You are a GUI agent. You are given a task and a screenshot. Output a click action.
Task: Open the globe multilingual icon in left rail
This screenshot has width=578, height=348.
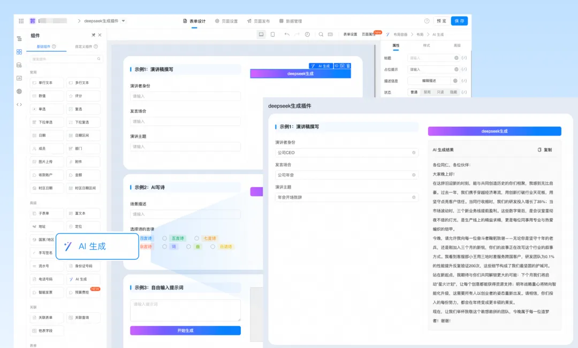[19, 91]
